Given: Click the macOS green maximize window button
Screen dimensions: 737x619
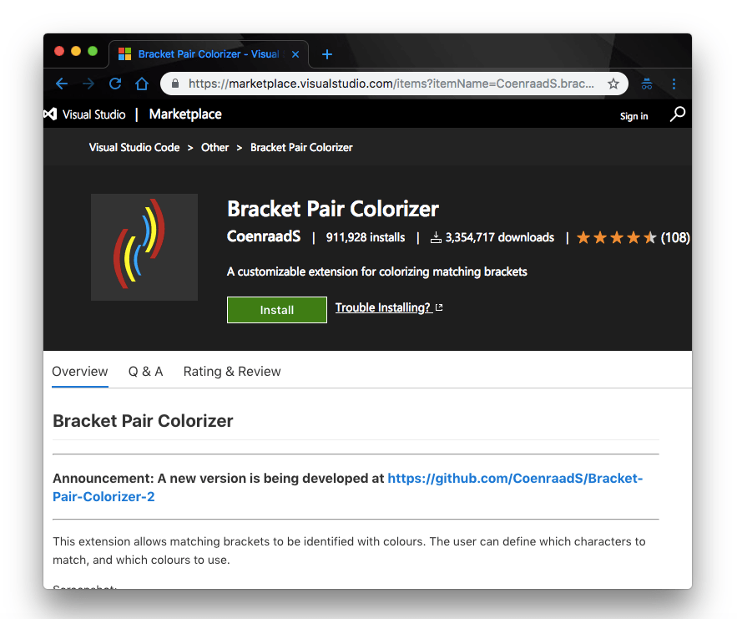Looking at the screenshot, I should pos(93,51).
